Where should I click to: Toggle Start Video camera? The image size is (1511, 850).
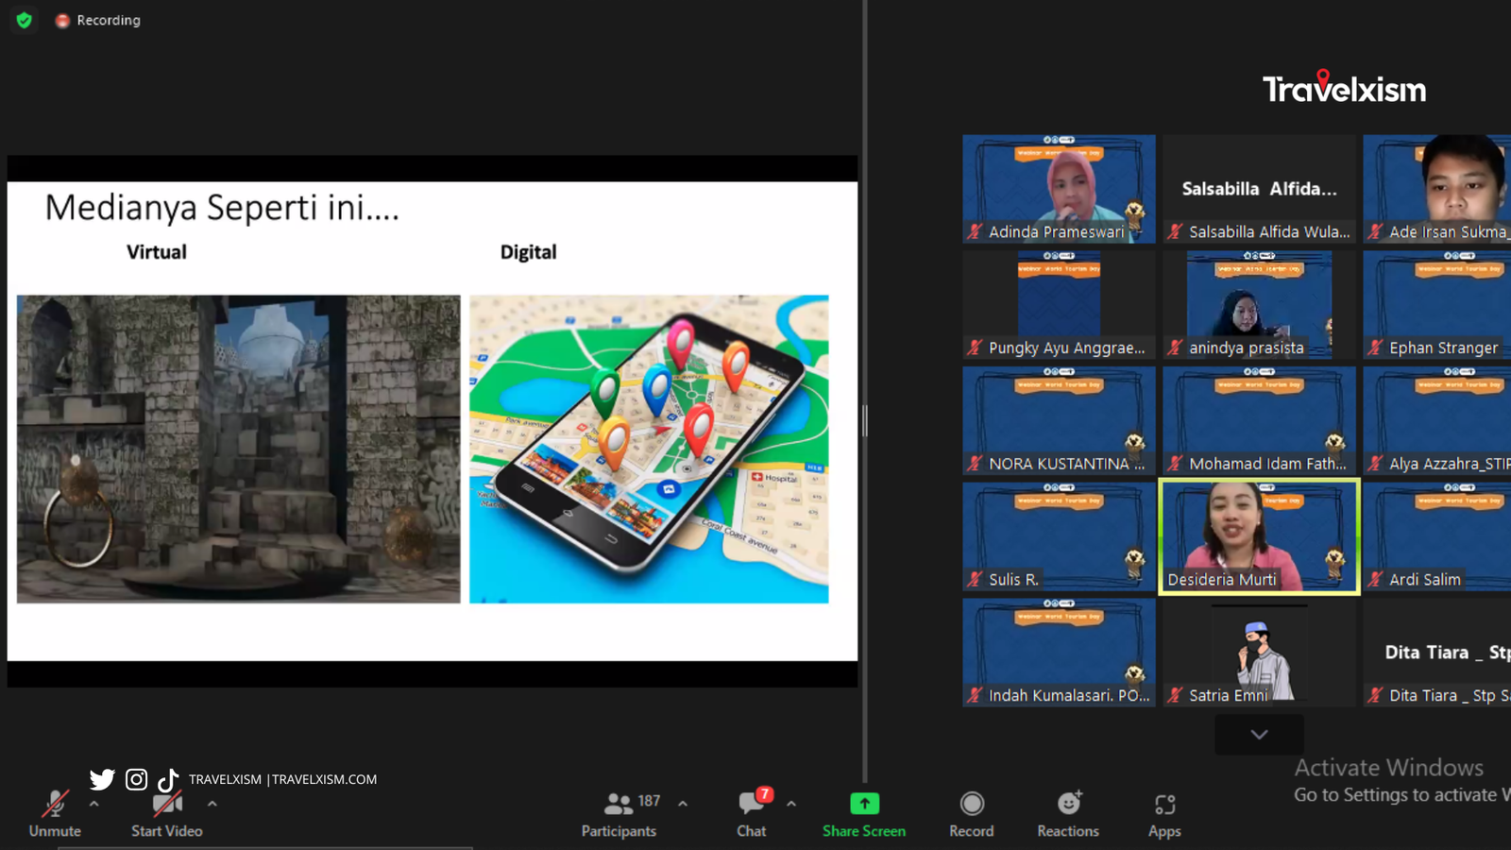pyautogui.click(x=167, y=814)
